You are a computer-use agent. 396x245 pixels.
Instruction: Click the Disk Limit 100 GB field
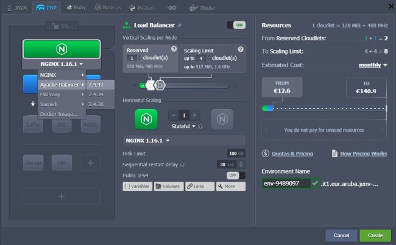coord(236,154)
